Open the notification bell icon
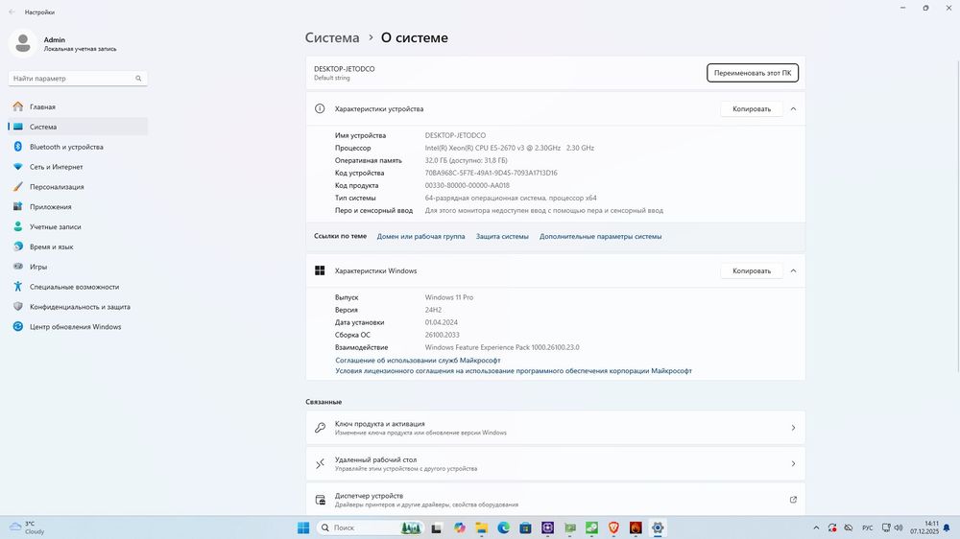The width and height of the screenshot is (960, 539). 948,527
